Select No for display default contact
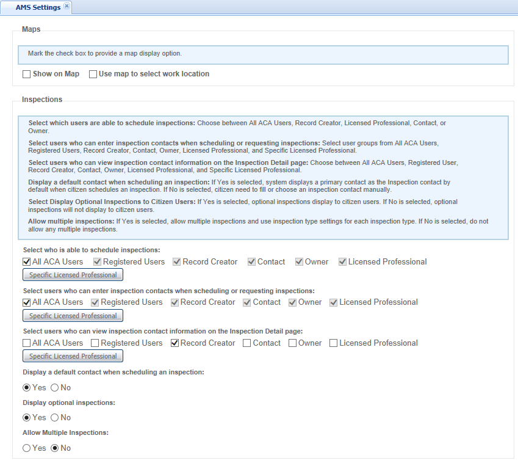Screen dimensions: 518x463 55,388
